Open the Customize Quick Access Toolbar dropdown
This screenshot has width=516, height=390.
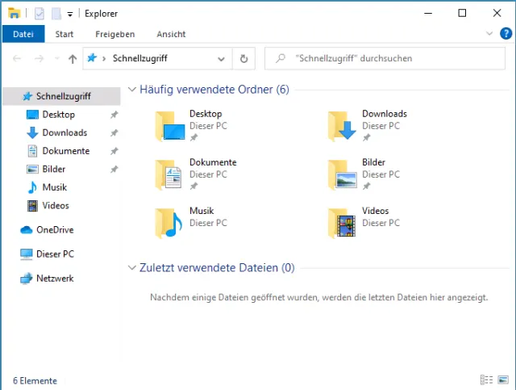70,15
